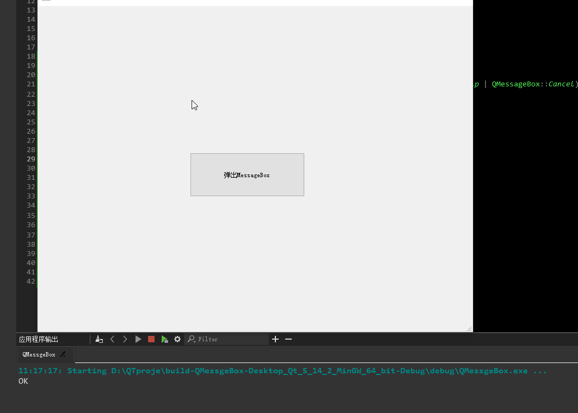The image size is (578, 413).
Task: Attach debugger with green play bug icon
Action: 164,339
